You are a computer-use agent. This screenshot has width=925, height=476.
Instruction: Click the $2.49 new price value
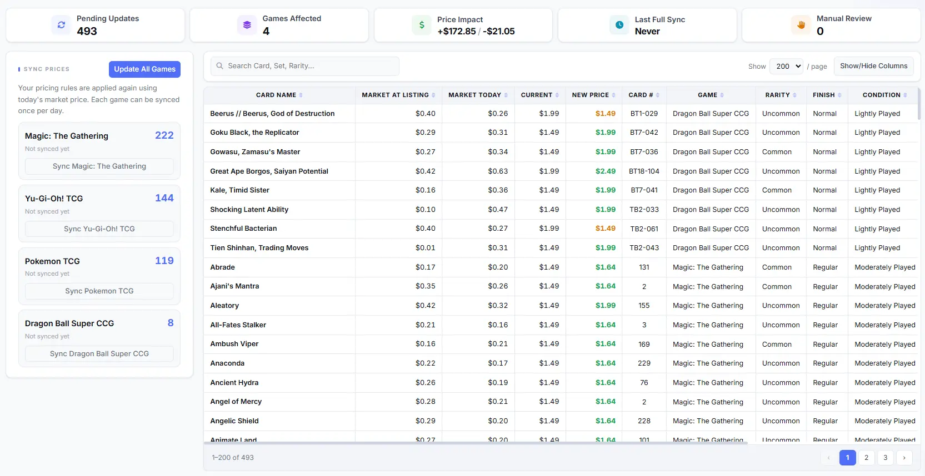(x=606, y=171)
